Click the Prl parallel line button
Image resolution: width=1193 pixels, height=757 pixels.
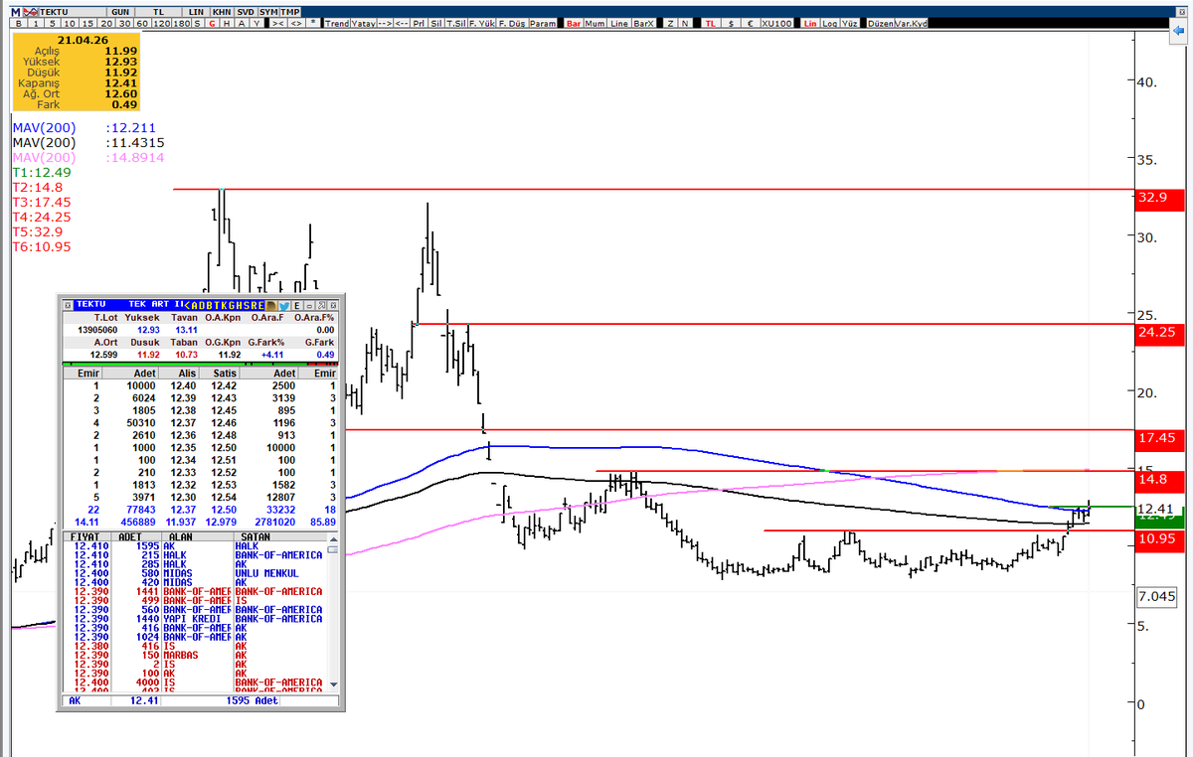click(x=419, y=23)
